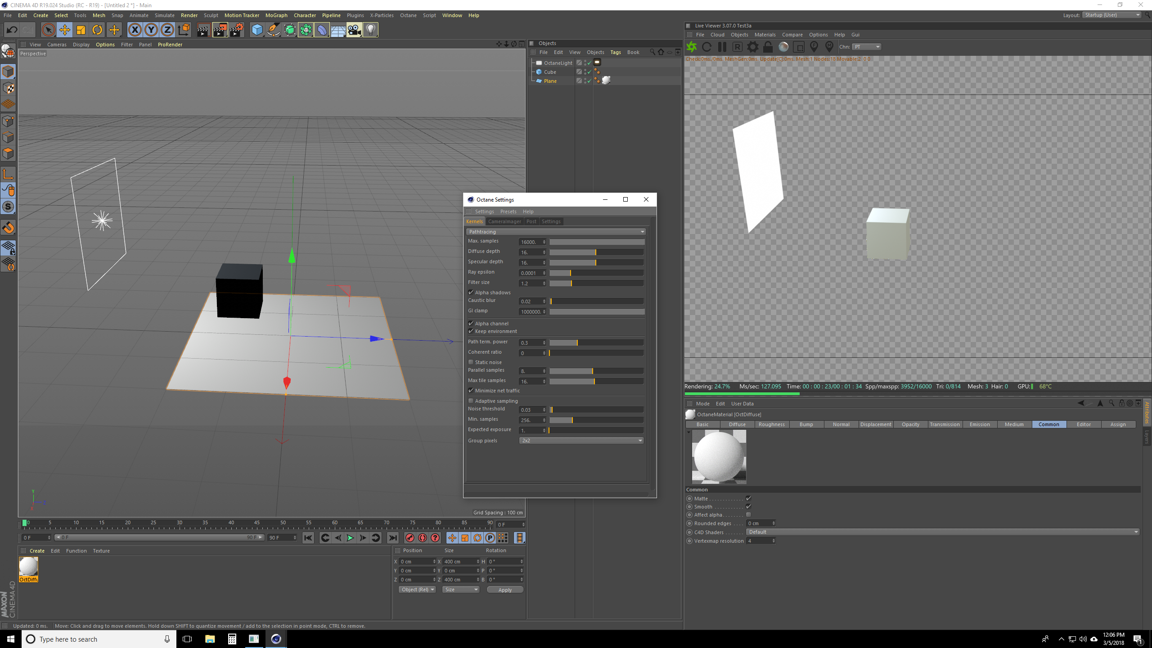Viewport: 1152px width, 648px height.
Task: Click the Undo arrow icon
Action: pyautogui.click(x=12, y=30)
